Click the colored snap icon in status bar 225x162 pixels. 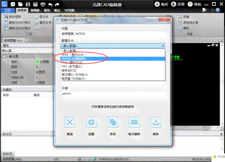(x=80, y=159)
